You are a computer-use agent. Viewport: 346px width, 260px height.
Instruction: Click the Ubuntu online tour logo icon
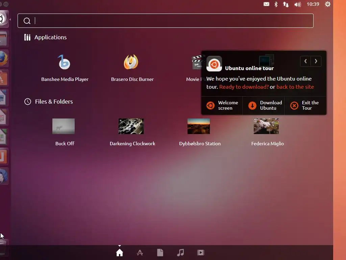coord(214,64)
